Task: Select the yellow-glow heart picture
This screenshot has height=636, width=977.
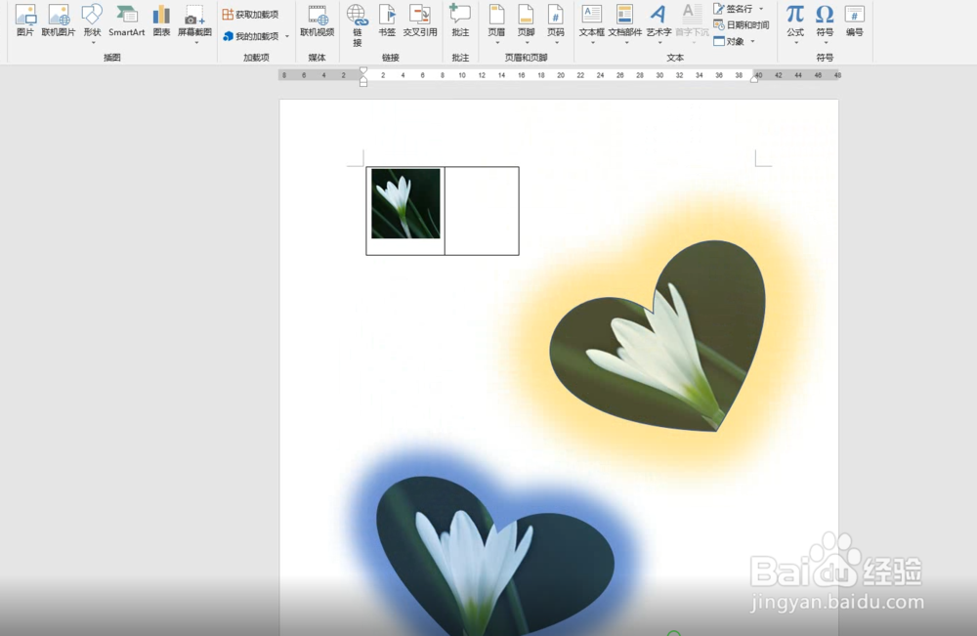Action: pos(658,336)
